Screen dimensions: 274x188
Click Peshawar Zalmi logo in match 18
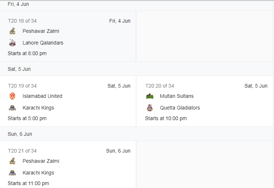click(x=12, y=31)
